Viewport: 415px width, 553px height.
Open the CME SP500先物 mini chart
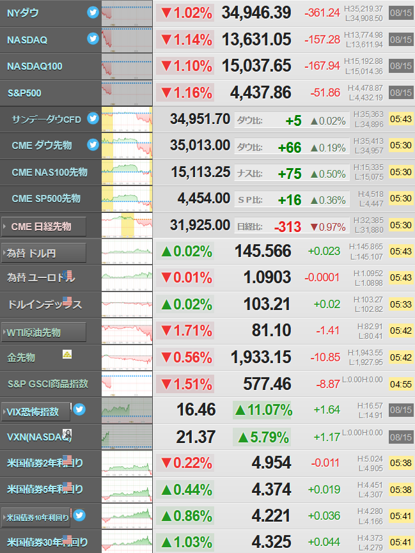point(127,199)
